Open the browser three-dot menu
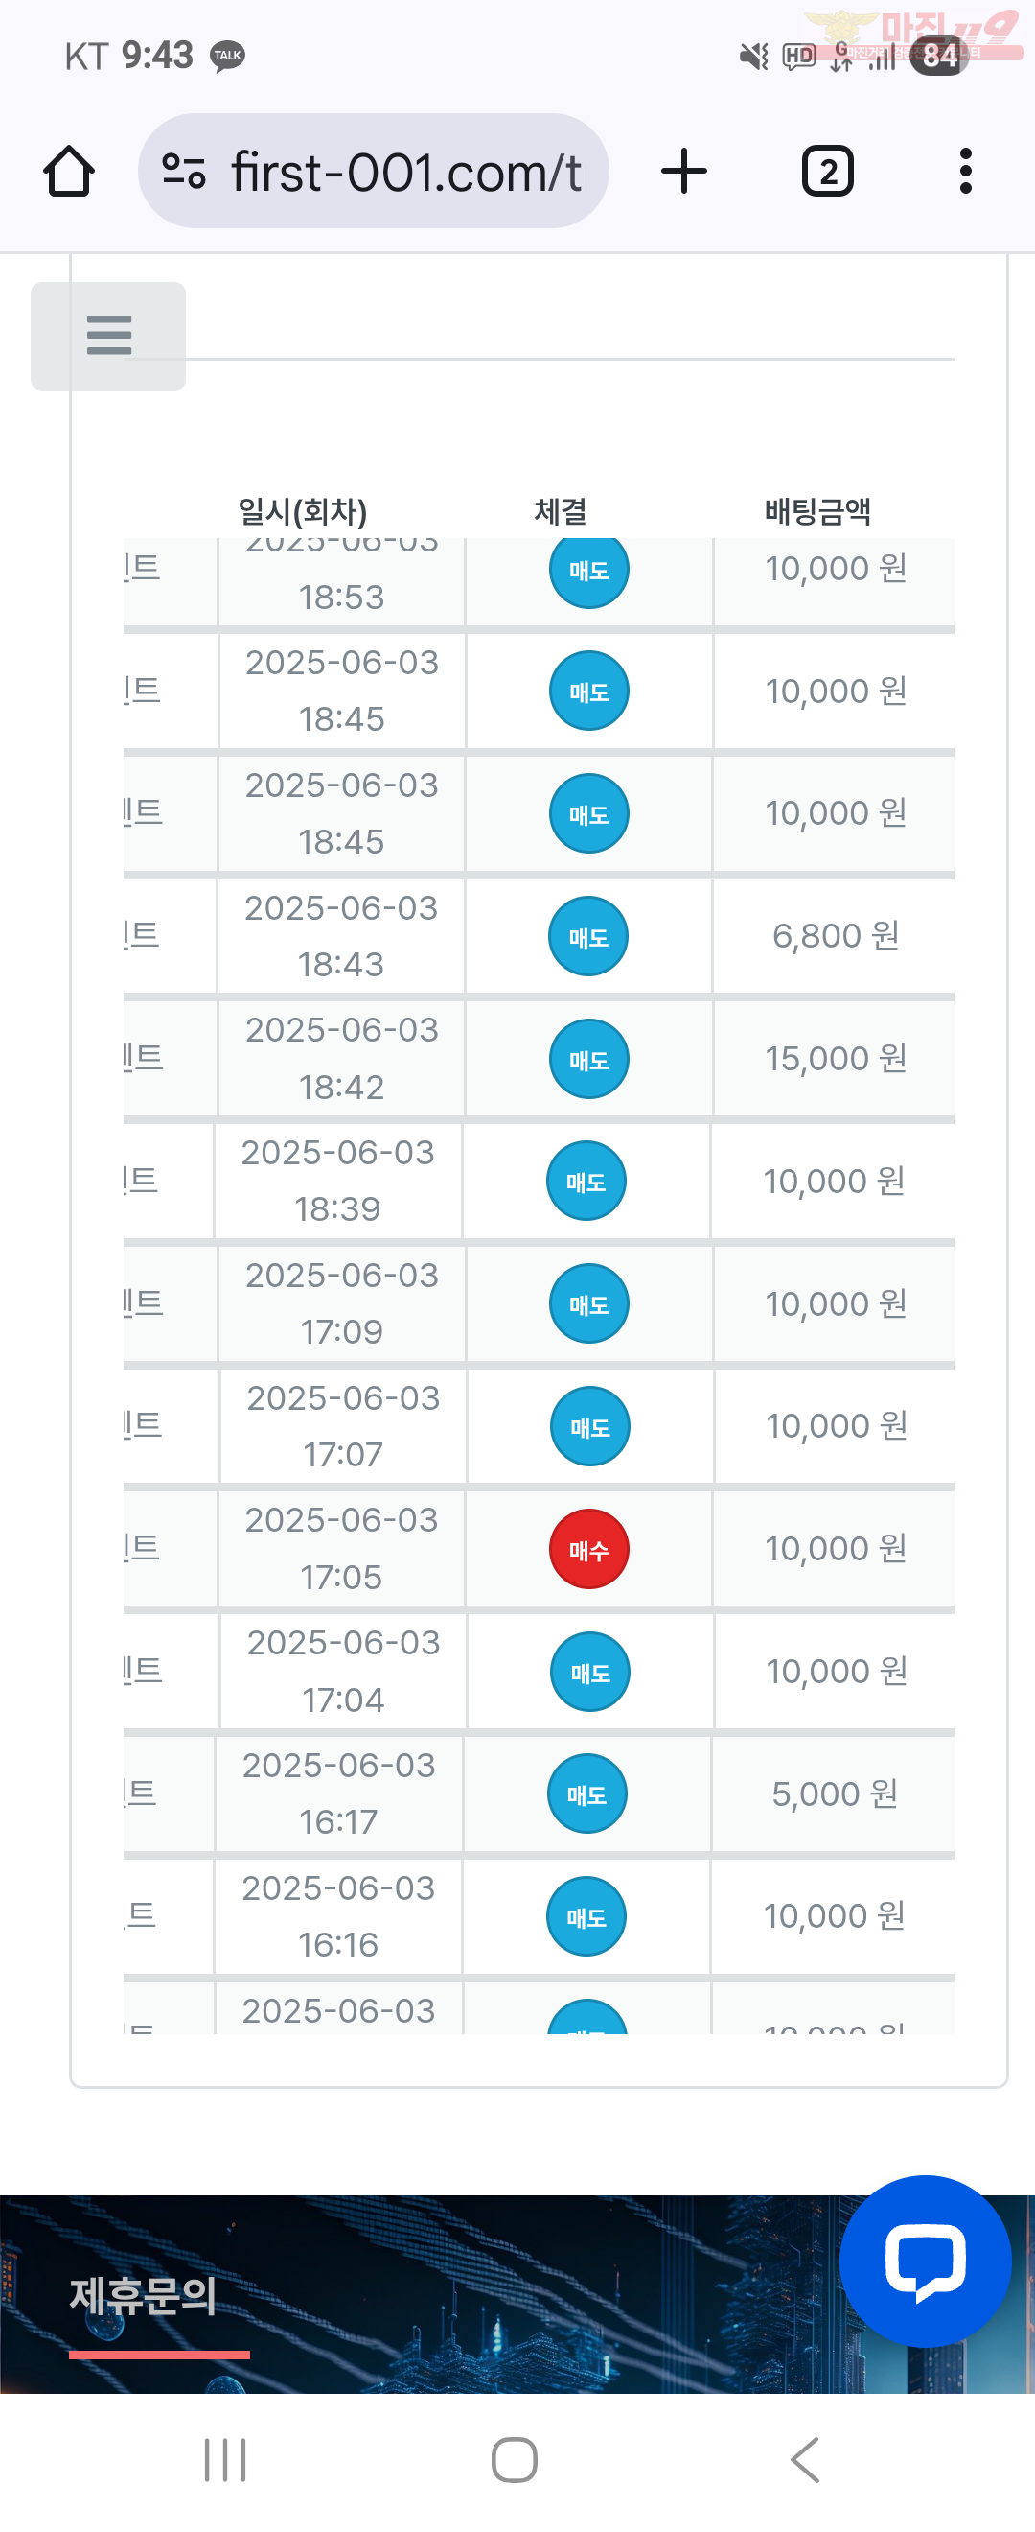Image resolution: width=1035 pixels, height=2532 pixels. tap(965, 171)
